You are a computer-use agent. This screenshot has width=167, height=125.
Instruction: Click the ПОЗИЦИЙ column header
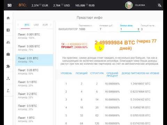tap(81, 73)
